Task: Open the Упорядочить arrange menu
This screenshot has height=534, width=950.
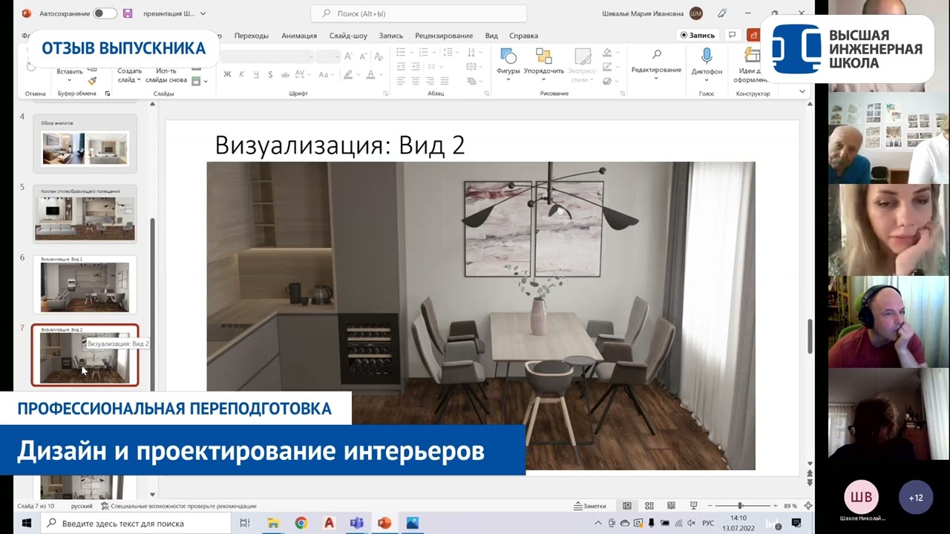Action: point(544,64)
